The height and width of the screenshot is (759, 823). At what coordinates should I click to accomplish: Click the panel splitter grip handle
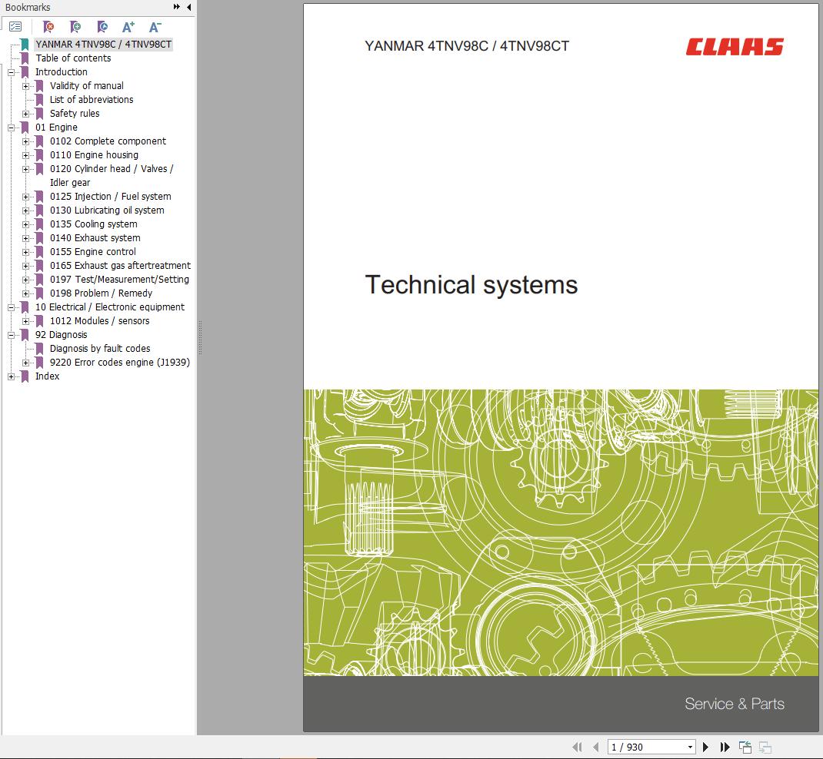[200, 338]
